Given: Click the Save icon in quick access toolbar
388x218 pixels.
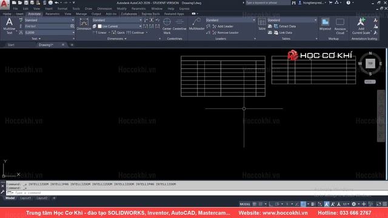Looking at the screenshot, I should click(x=26, y=2).
